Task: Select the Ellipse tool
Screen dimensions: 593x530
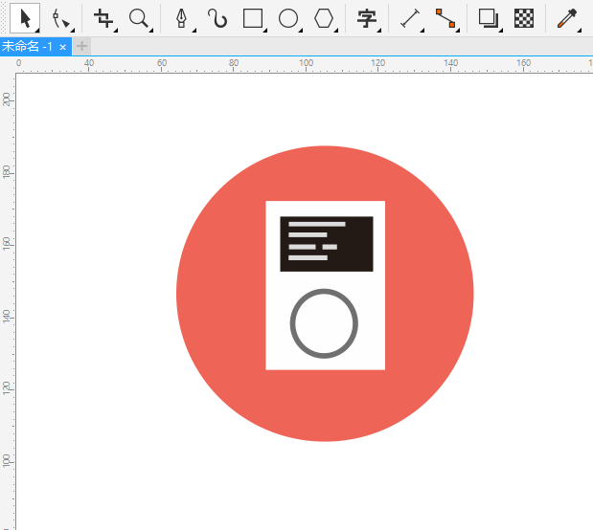Action: point(287,18)
